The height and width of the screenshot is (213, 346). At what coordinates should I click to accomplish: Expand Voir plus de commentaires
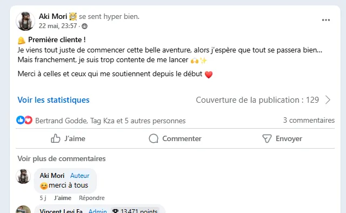pos(62,159)
